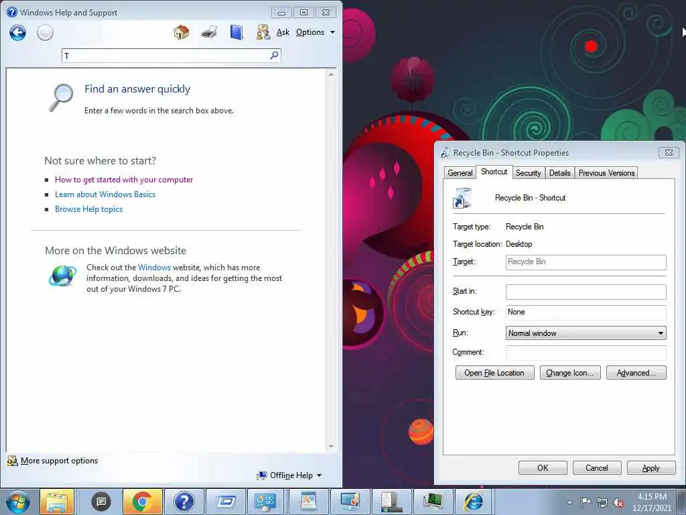686x515 pixels.
Task: Click the Advanced button
Action: pos(636,373)
